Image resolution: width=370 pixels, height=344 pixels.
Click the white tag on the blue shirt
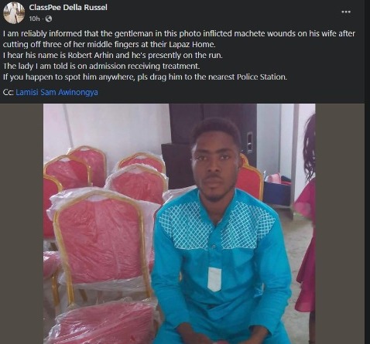(x=214, y=279)
